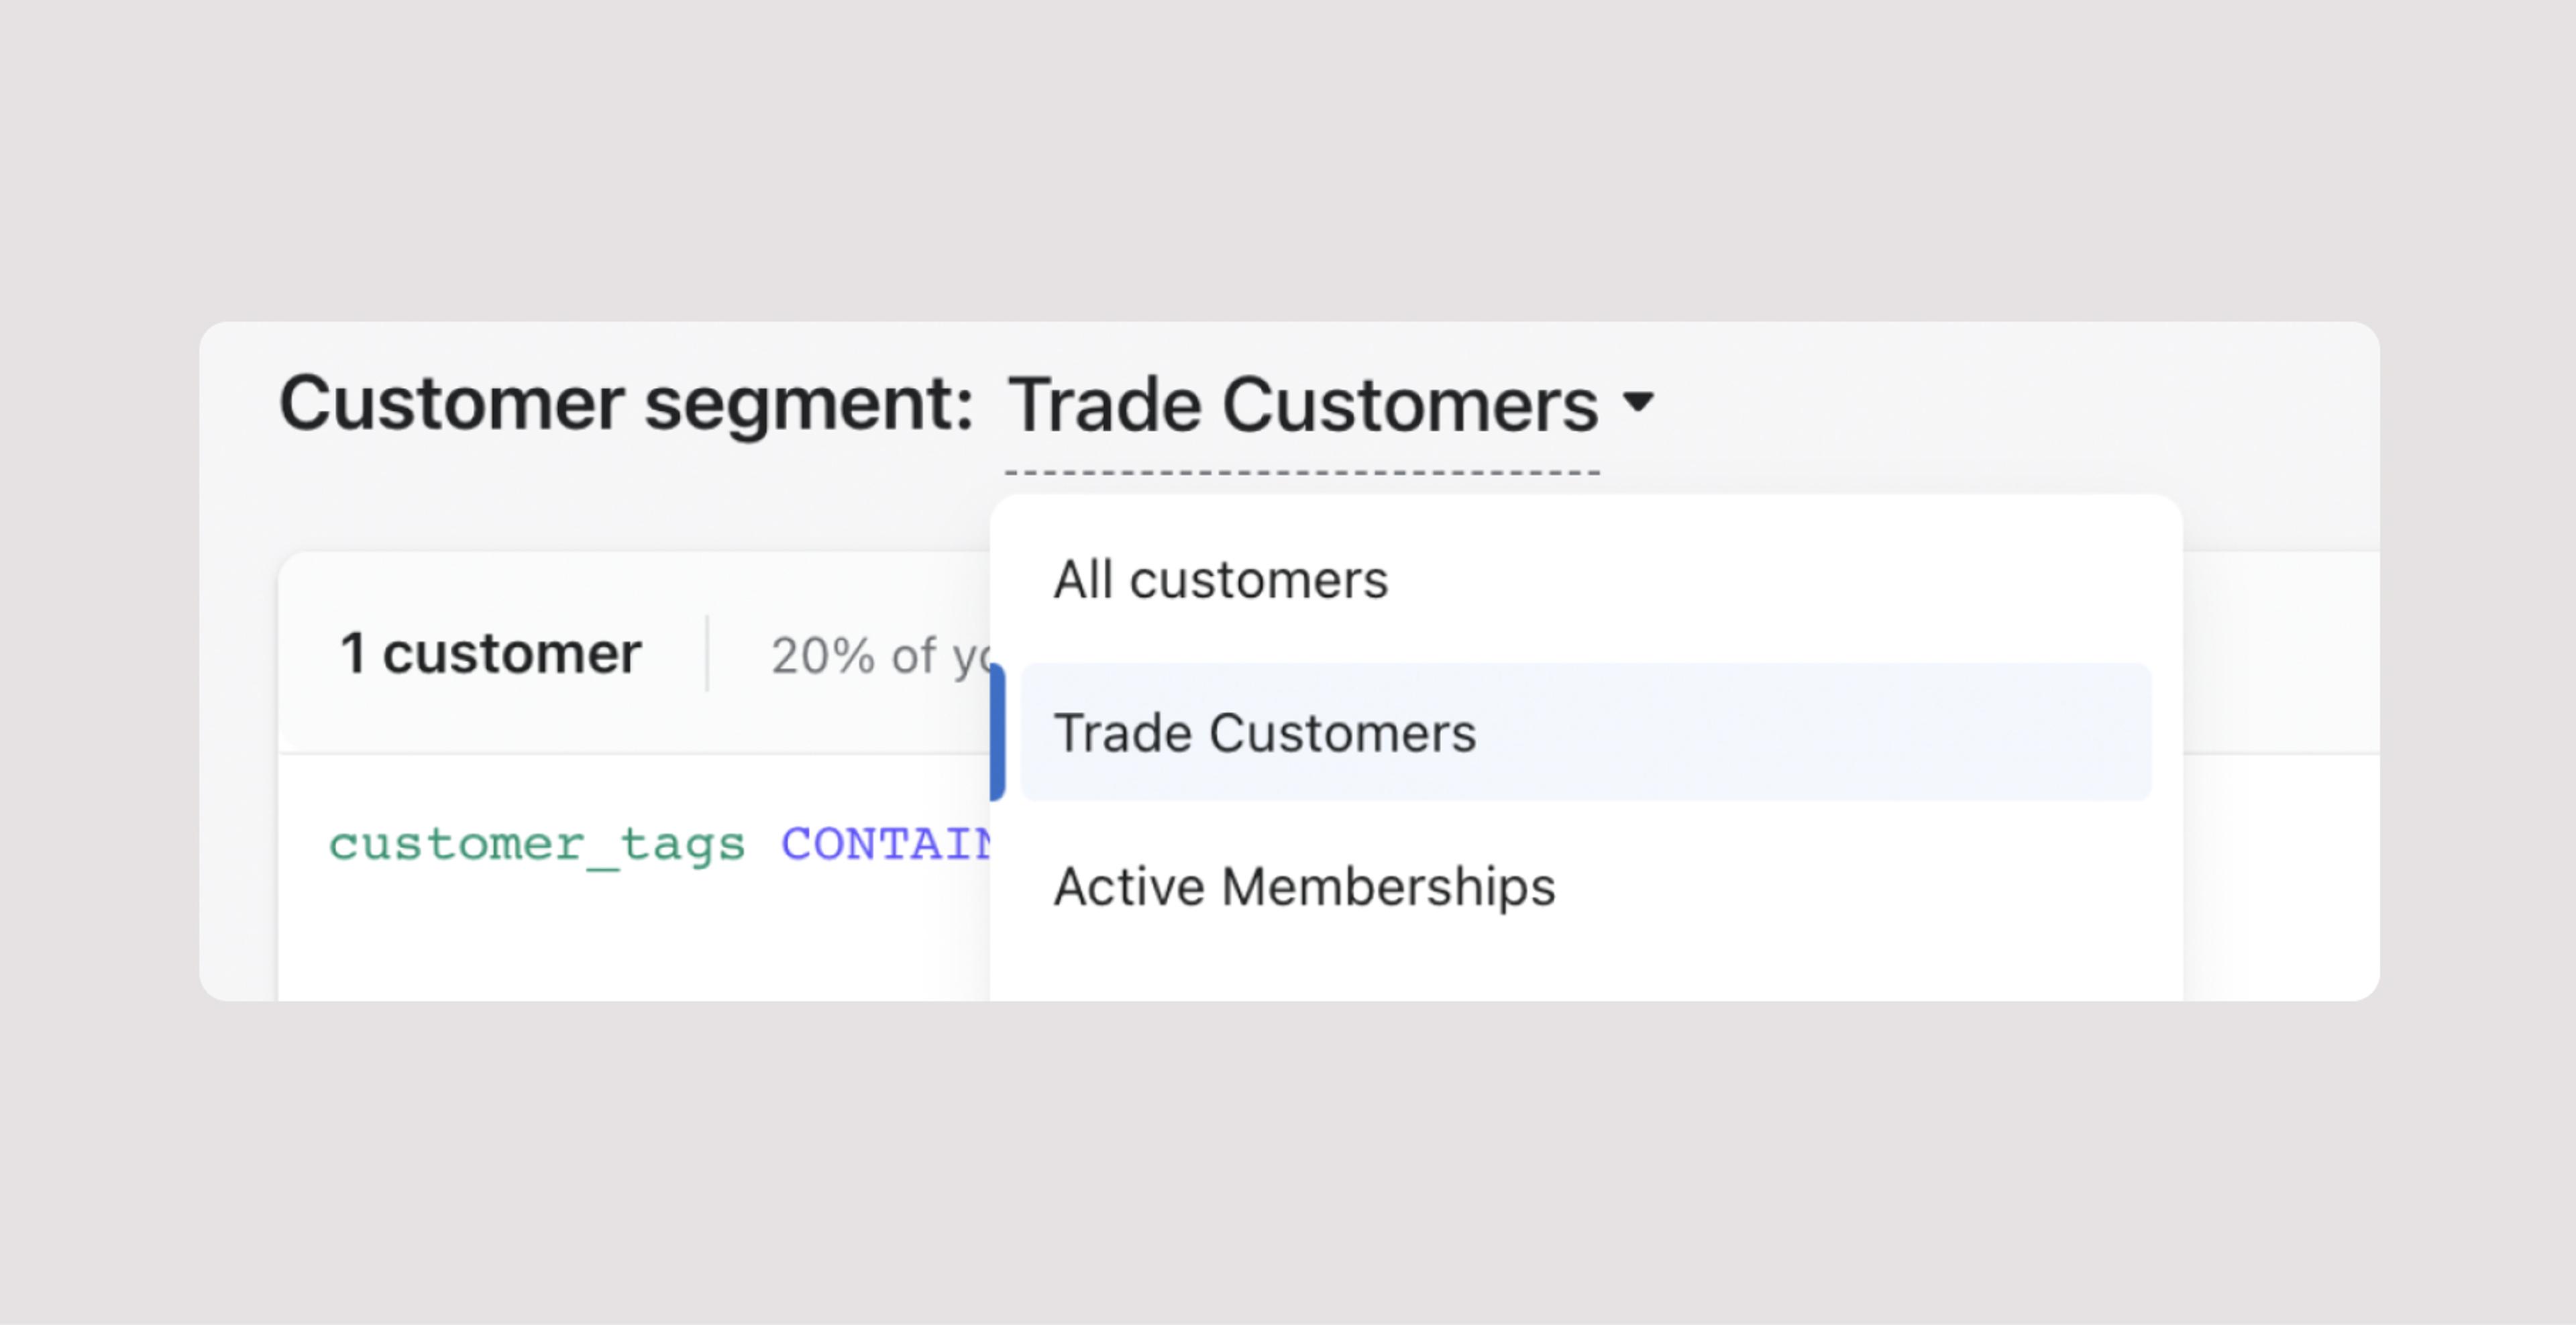Click the gray background below the segment card
2576x1325 pixels.
click(x=1288, y=1160)
